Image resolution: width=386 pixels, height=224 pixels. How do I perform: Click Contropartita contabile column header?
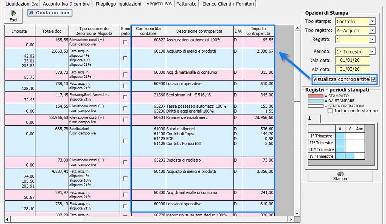pos(148,31)
